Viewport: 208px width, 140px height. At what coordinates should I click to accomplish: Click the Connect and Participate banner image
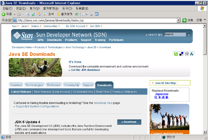169,119
